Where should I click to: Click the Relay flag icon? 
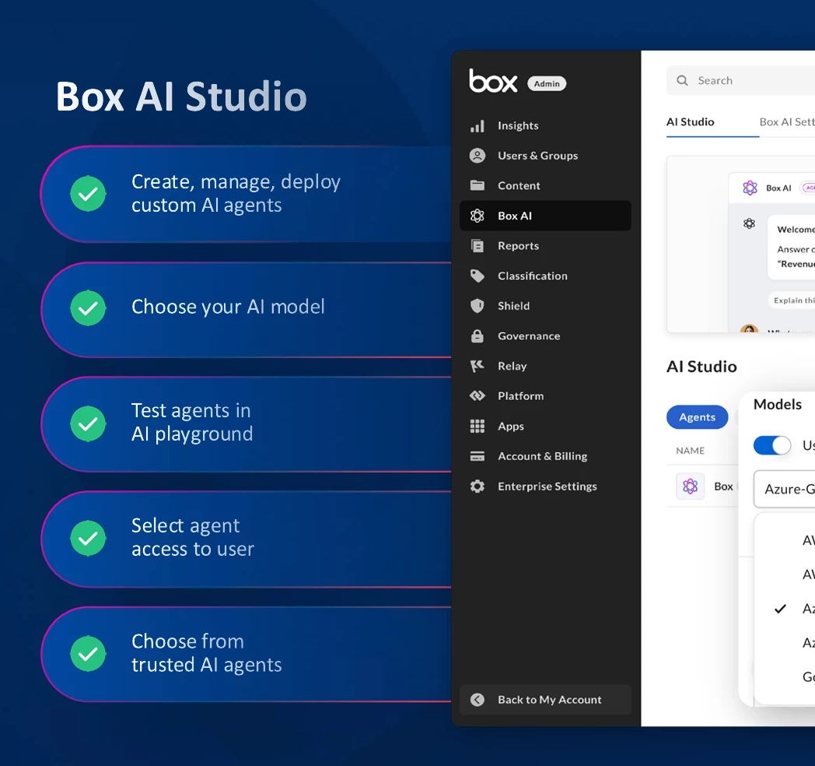[477, 366]
